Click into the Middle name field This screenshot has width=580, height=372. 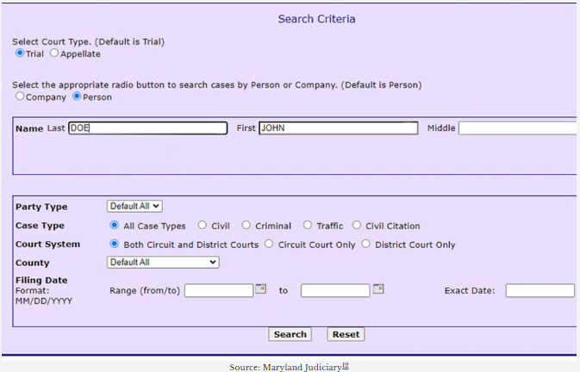[517, 128]
